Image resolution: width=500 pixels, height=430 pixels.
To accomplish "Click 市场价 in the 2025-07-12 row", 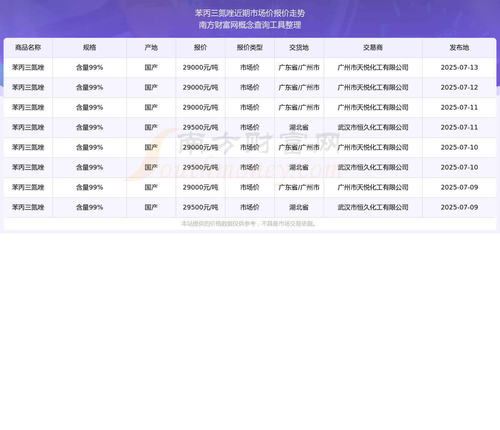I will click(250, 87).
